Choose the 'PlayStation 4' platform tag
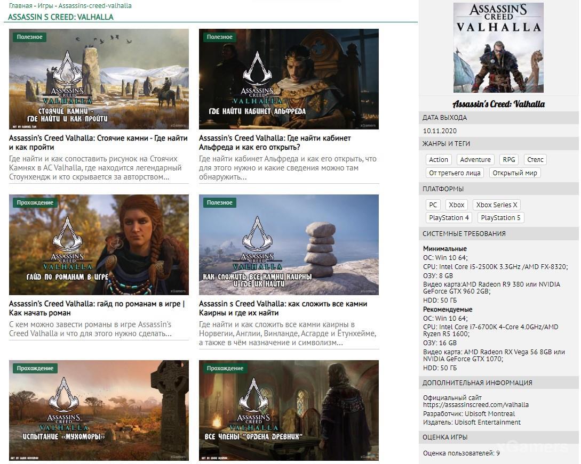This screenshot has width=581, height=464. click(449, 218)
